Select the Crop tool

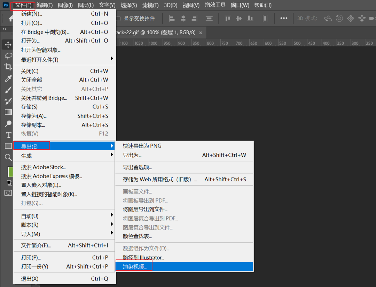[x=8, y=67]
